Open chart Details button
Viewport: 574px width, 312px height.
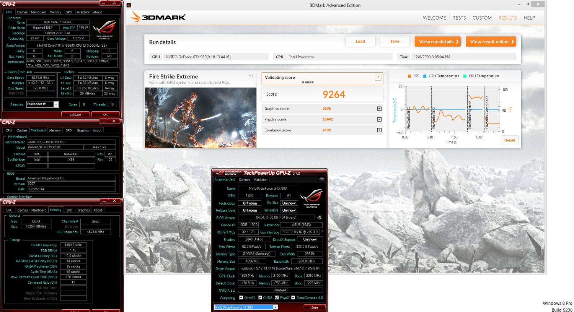tap(510, 140)
